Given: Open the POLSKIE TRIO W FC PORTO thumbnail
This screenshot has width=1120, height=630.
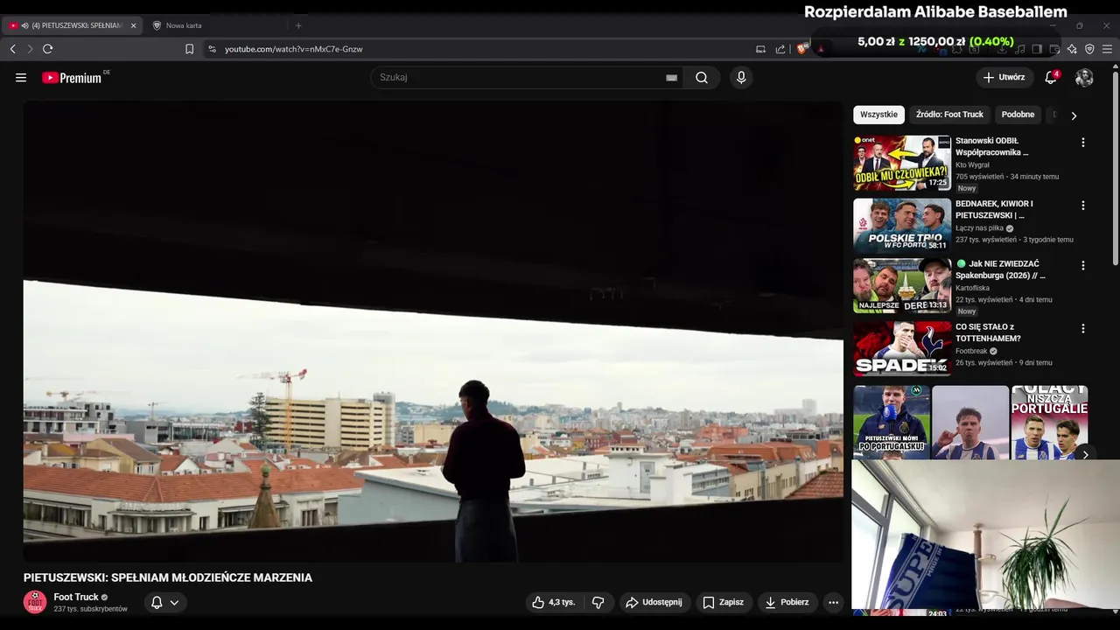Looking at the screenshot, I should [x=902, y=226].
